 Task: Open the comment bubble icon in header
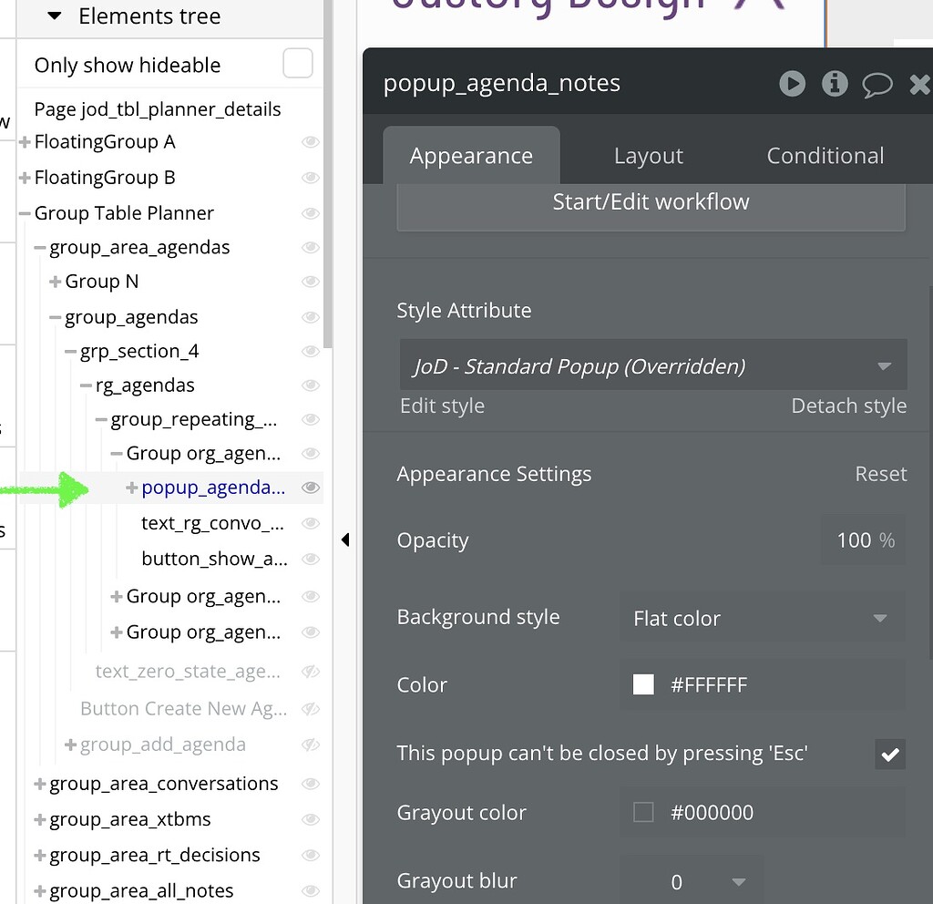click(x=877, y=84)
